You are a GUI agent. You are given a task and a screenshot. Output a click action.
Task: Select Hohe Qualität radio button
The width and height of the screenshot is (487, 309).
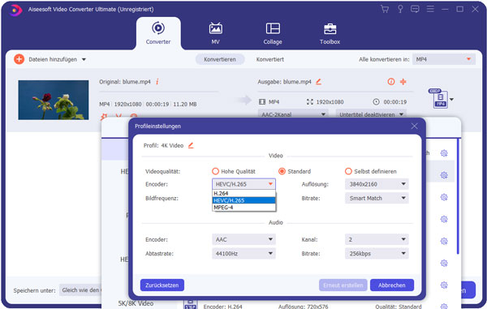tap(215, 171)
